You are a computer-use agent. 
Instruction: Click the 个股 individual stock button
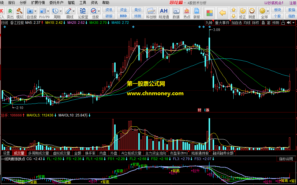click(x=277, y=16)
